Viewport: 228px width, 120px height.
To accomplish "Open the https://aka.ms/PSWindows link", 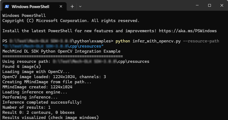I will [x=188, y=31].
